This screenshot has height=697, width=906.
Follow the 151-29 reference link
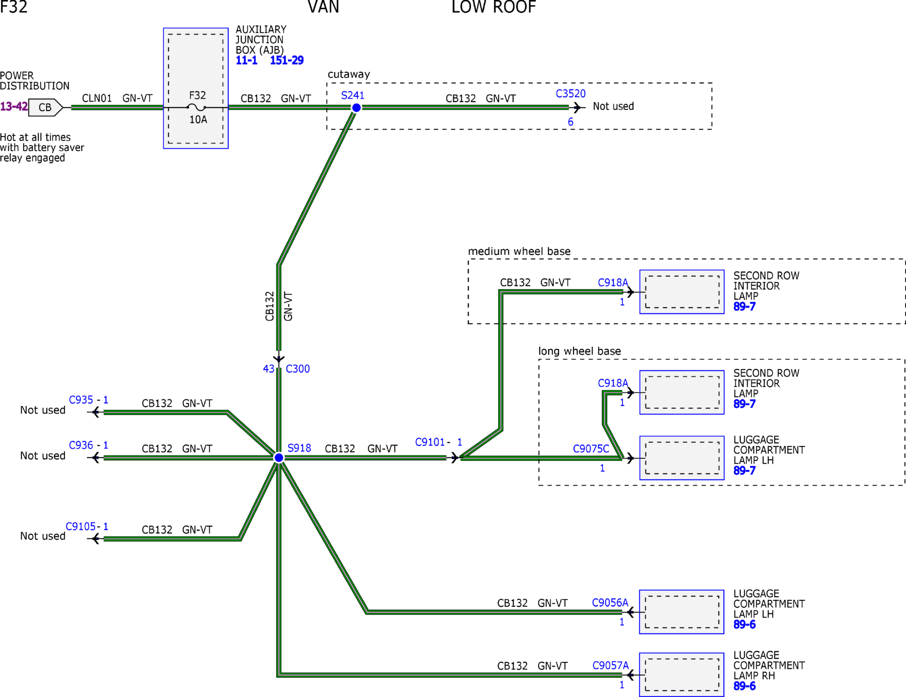tap(287, 60)
